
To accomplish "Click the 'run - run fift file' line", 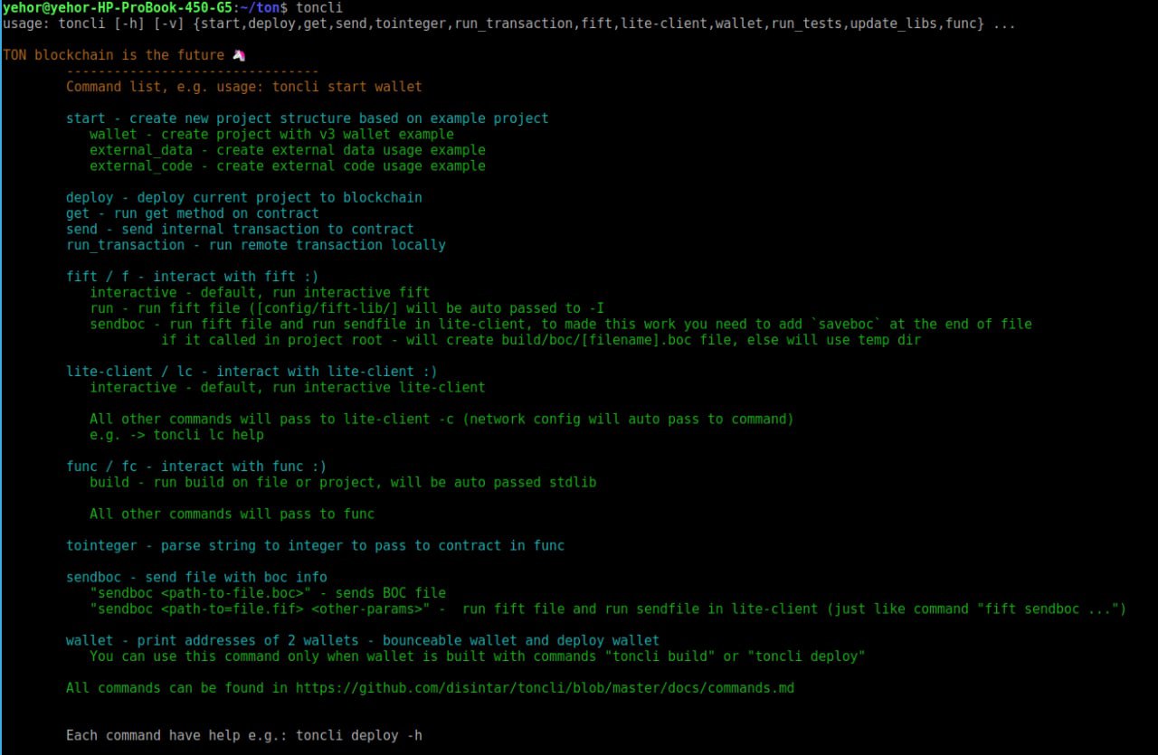I will [346, 308].
